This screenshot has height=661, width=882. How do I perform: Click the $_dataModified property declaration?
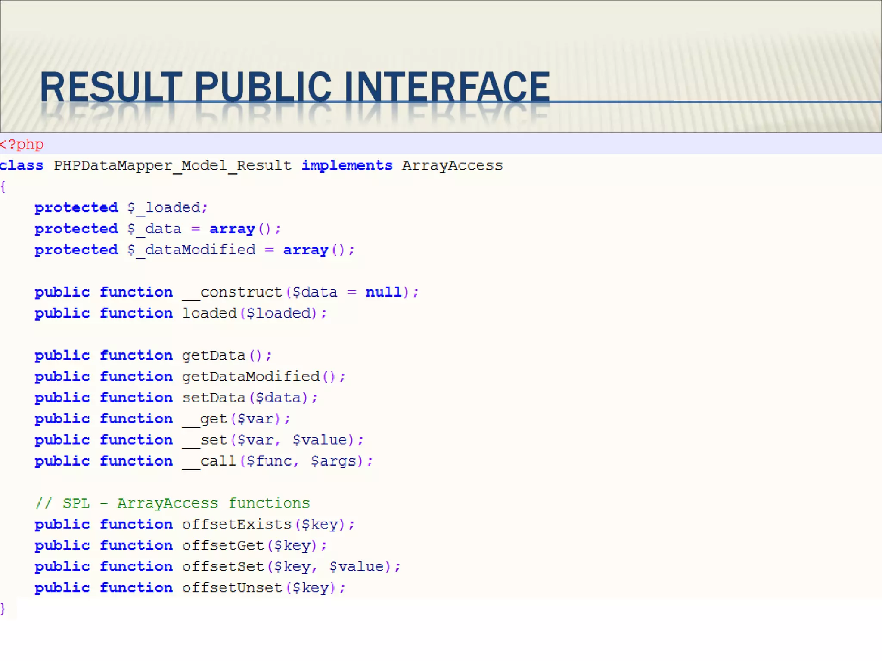195,250
